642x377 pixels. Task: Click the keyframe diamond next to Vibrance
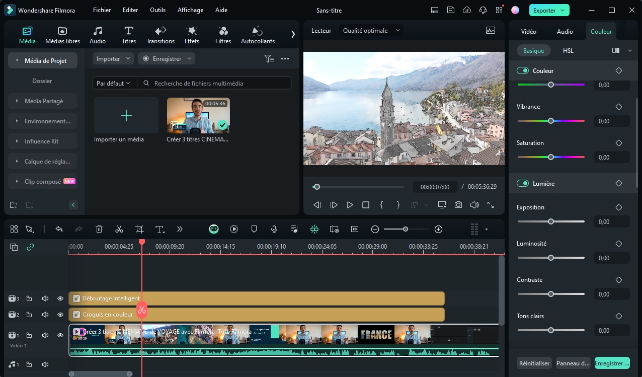[x=619, y=107]
